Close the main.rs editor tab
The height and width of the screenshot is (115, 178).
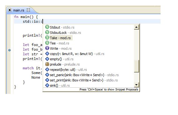pyautogui.click(x=28, y=10)
